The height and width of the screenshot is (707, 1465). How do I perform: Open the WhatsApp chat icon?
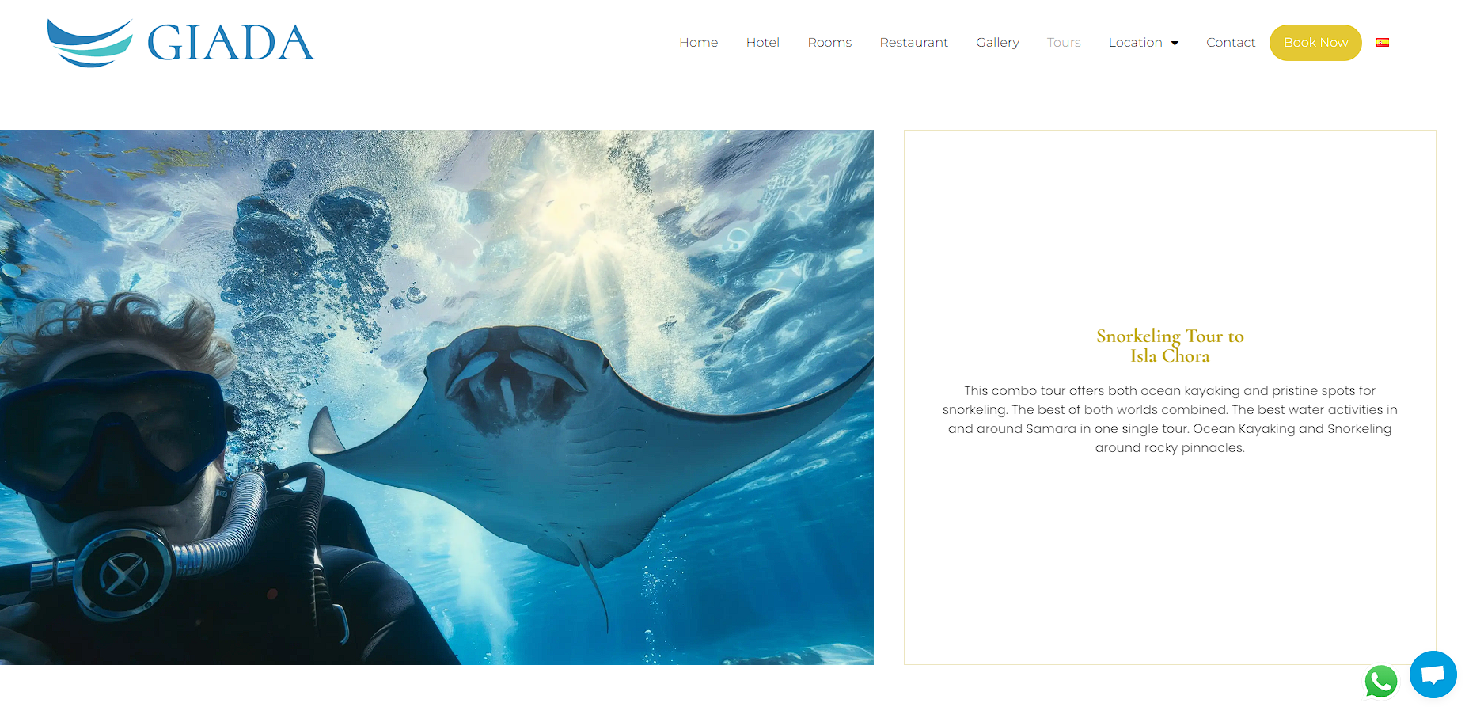coord(1380,682)
